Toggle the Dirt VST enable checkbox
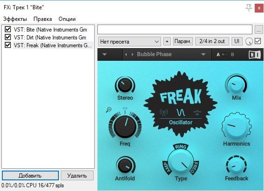Screen dimensions: 264x191 pos(8,37)
